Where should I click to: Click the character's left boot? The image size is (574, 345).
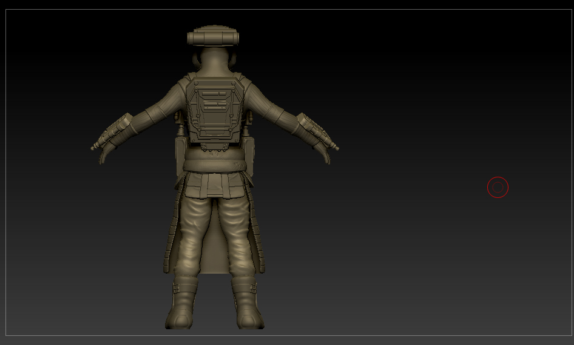(x=182, y=302)
